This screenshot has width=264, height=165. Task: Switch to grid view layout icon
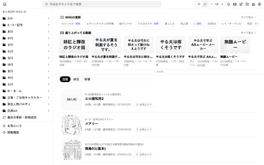point(205,4)
